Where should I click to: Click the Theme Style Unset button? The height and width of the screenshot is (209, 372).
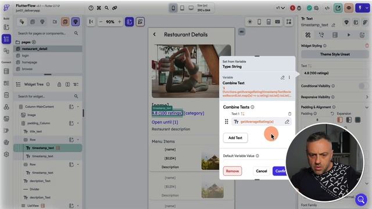pyautogui.click(x=335, y=54)
